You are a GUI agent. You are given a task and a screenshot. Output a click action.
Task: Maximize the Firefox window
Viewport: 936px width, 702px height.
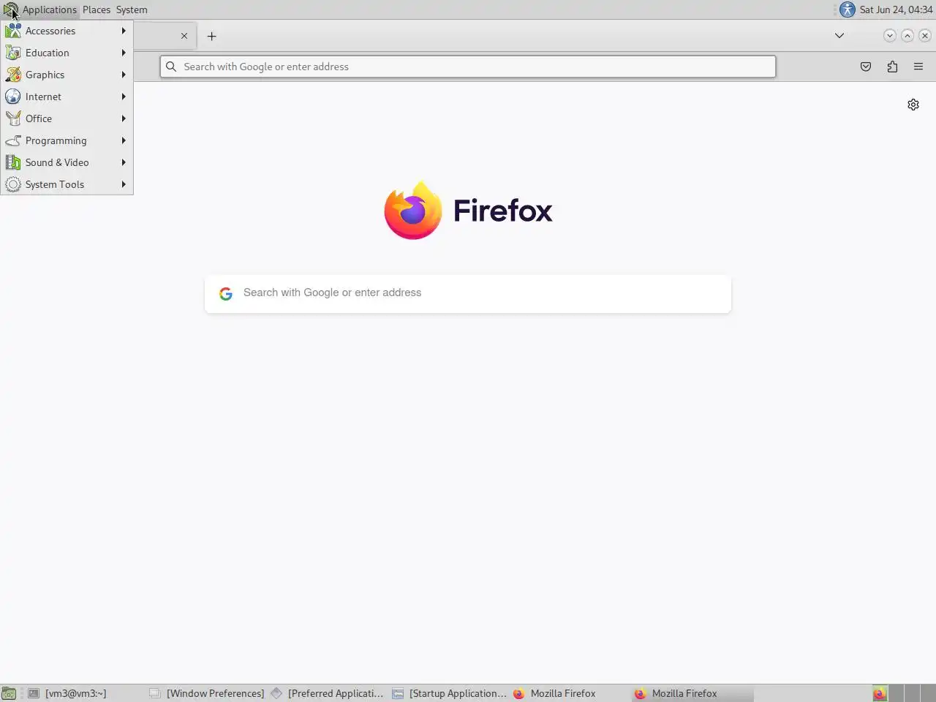click(x=907, y=35)
